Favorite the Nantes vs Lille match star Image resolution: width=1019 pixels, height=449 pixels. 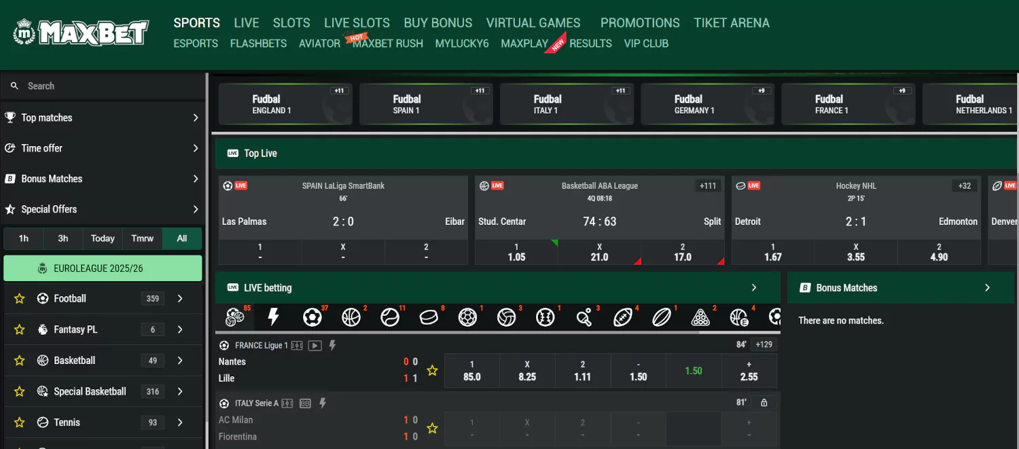[432, 370]
